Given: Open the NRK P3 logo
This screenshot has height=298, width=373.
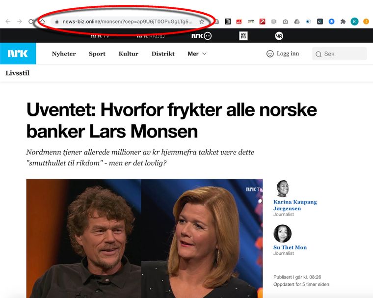Looking at the screenshot, I should 243,36.
